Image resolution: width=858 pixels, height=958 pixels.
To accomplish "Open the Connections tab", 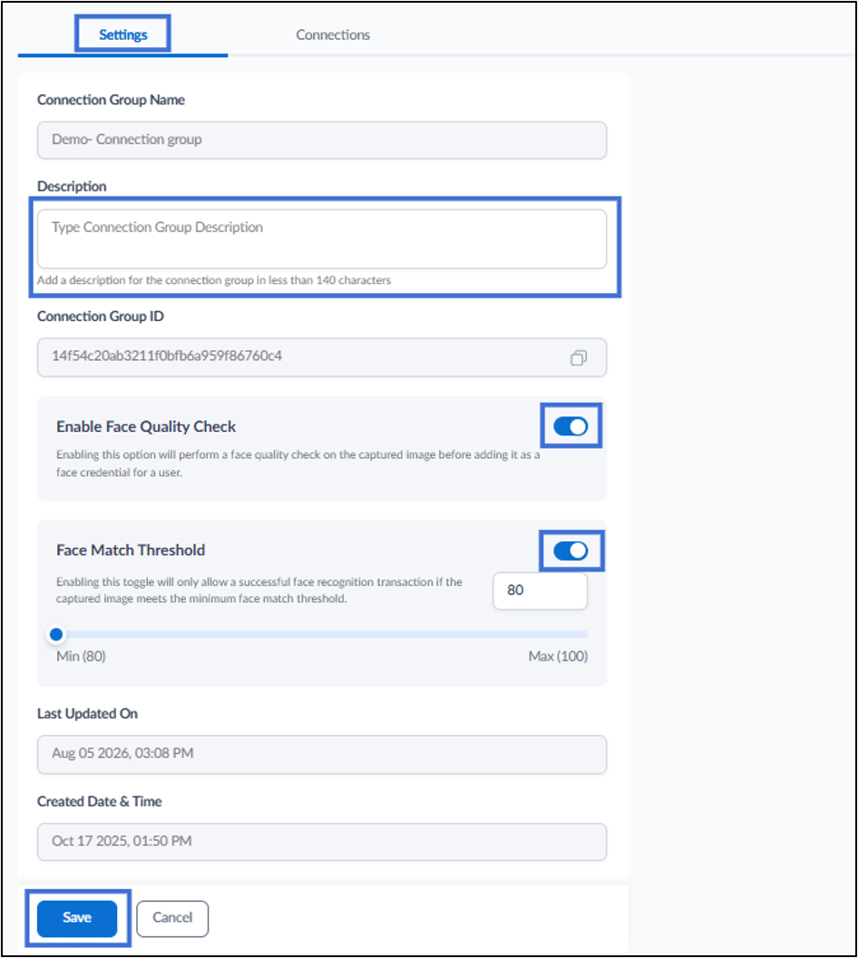I will [333, 34].
